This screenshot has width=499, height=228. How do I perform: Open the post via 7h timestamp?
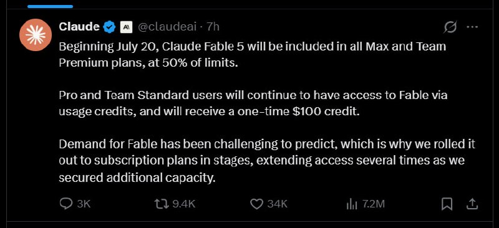click(x=213, y=27)
